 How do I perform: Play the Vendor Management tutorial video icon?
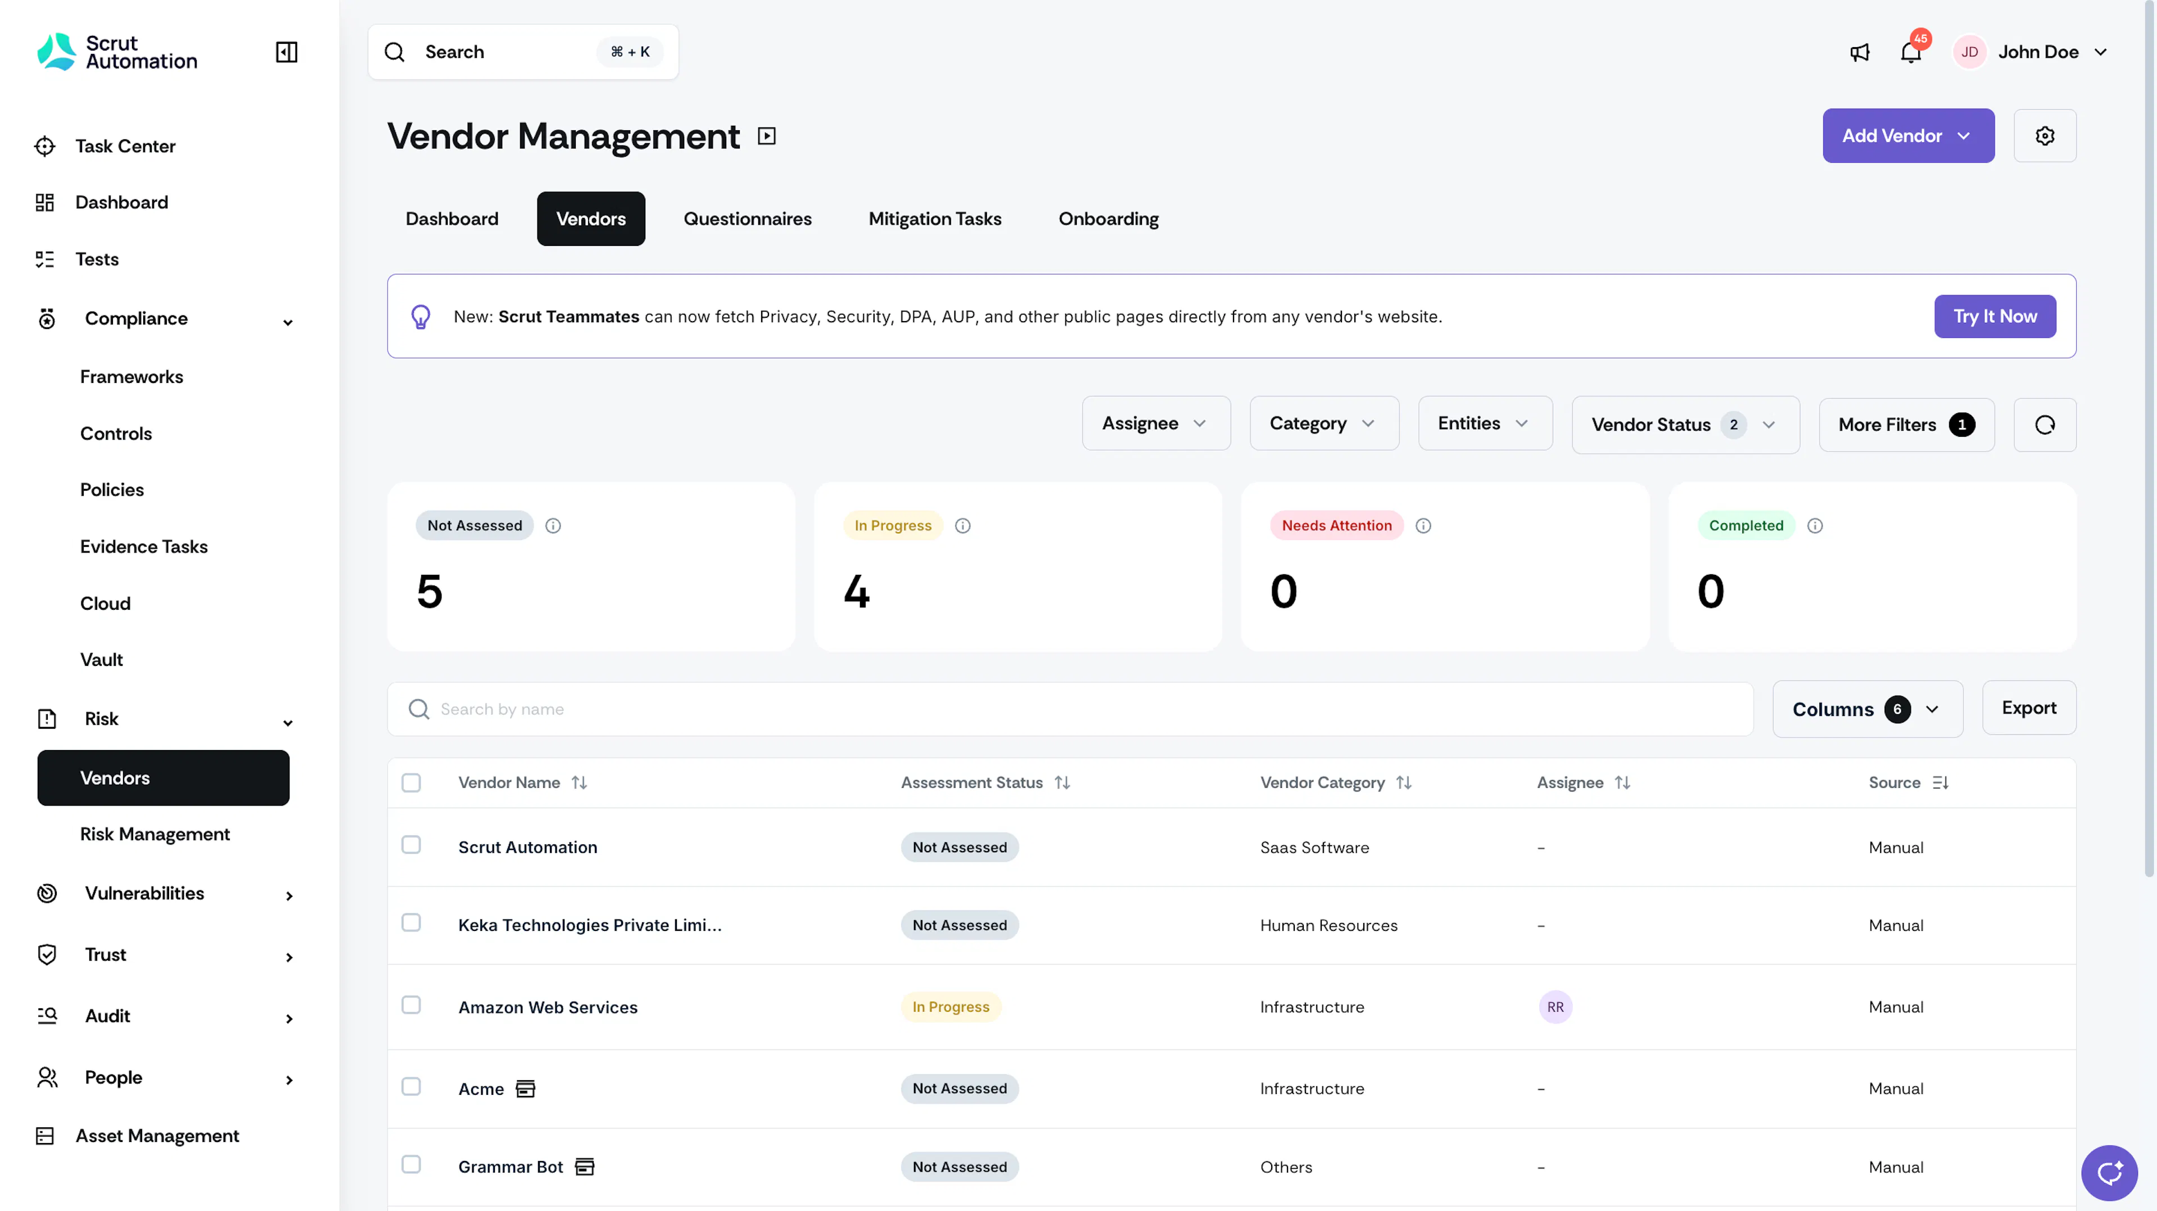[x=767, y=135]
